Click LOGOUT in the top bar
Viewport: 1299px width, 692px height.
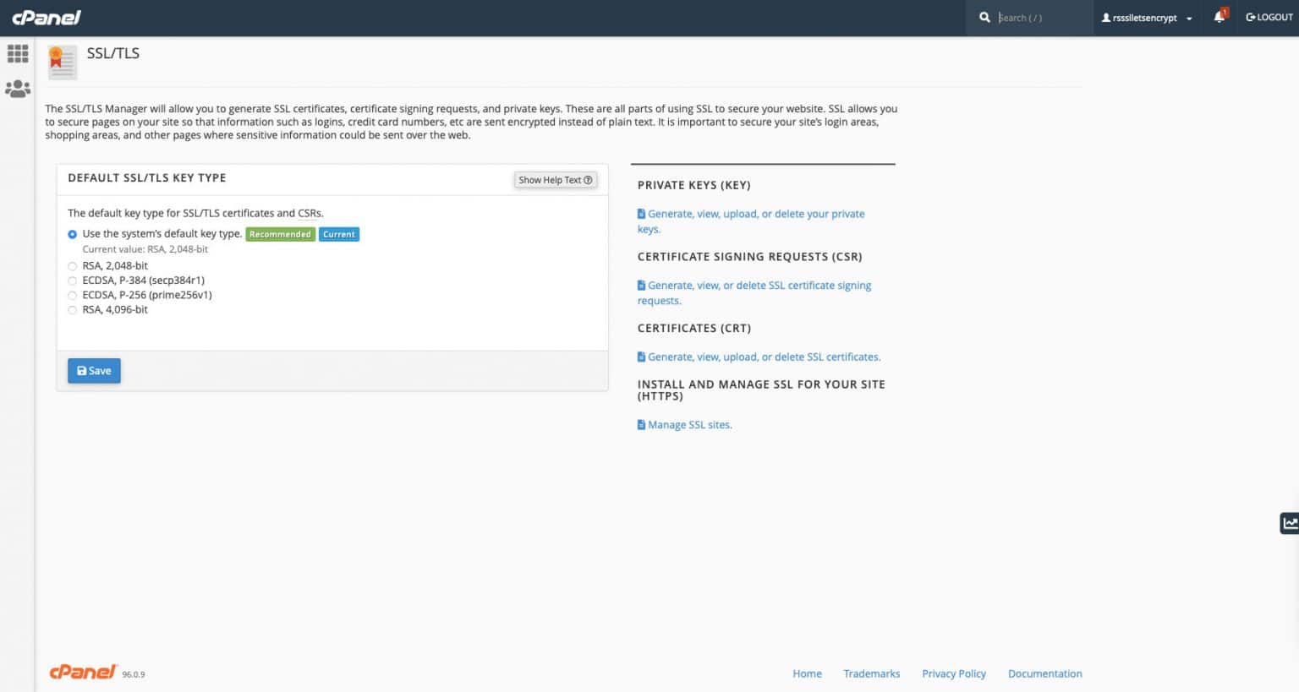click(1269, 17)
